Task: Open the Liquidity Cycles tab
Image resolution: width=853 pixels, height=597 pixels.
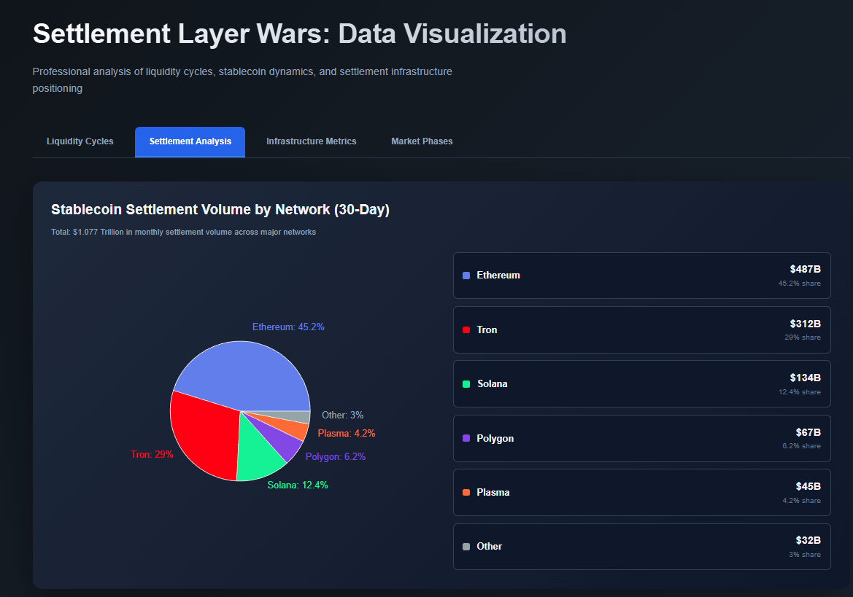Action: coord(80,141)
